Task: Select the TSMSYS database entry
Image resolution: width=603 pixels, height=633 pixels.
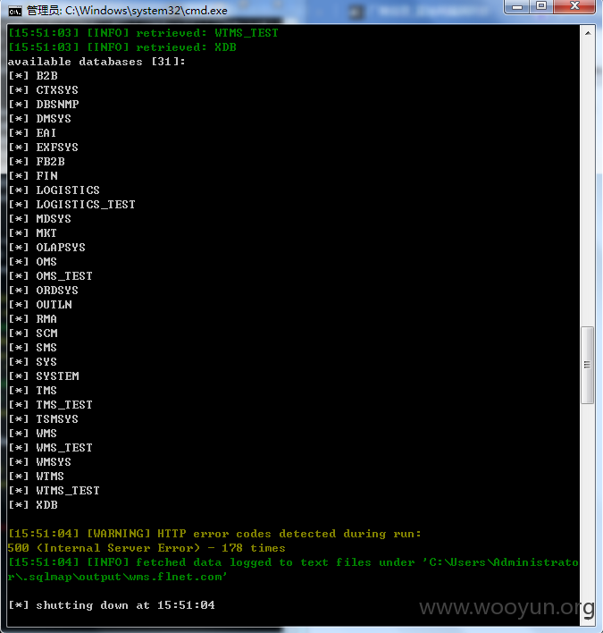Action: coord(43,419)
